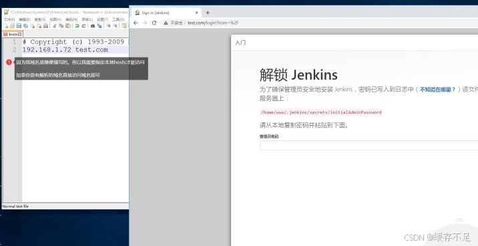Open the 视图(V) menu in Notepad++
Viewport: 478px width, 246px height.
pyautogui.click(x=55, y=19)
